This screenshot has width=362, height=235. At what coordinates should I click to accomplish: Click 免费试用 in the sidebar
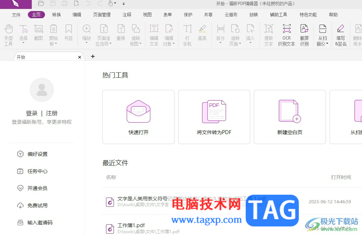click(x=32, y=205)
